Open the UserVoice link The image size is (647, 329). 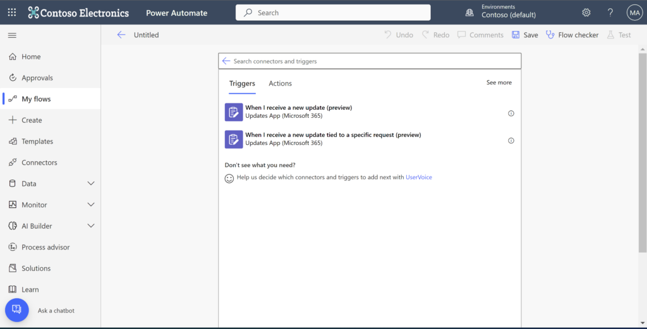point(419,178)
